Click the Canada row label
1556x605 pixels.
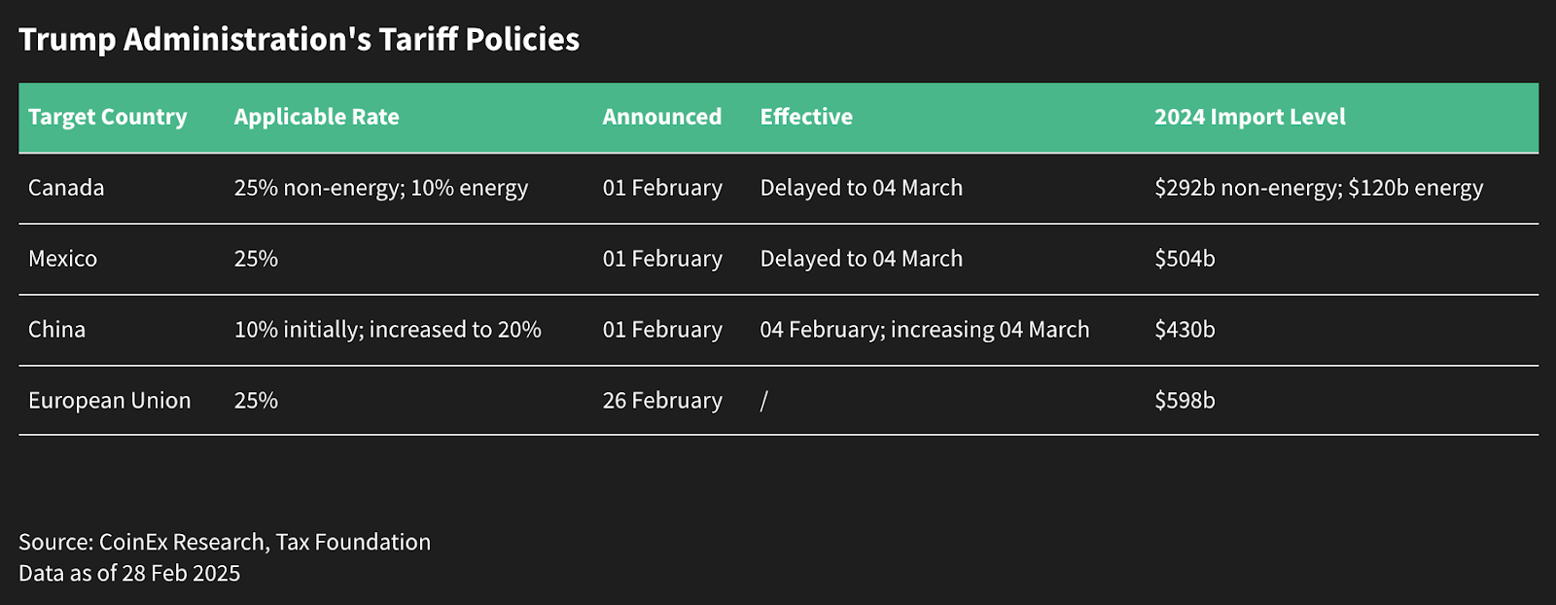[x=66, y=188]
